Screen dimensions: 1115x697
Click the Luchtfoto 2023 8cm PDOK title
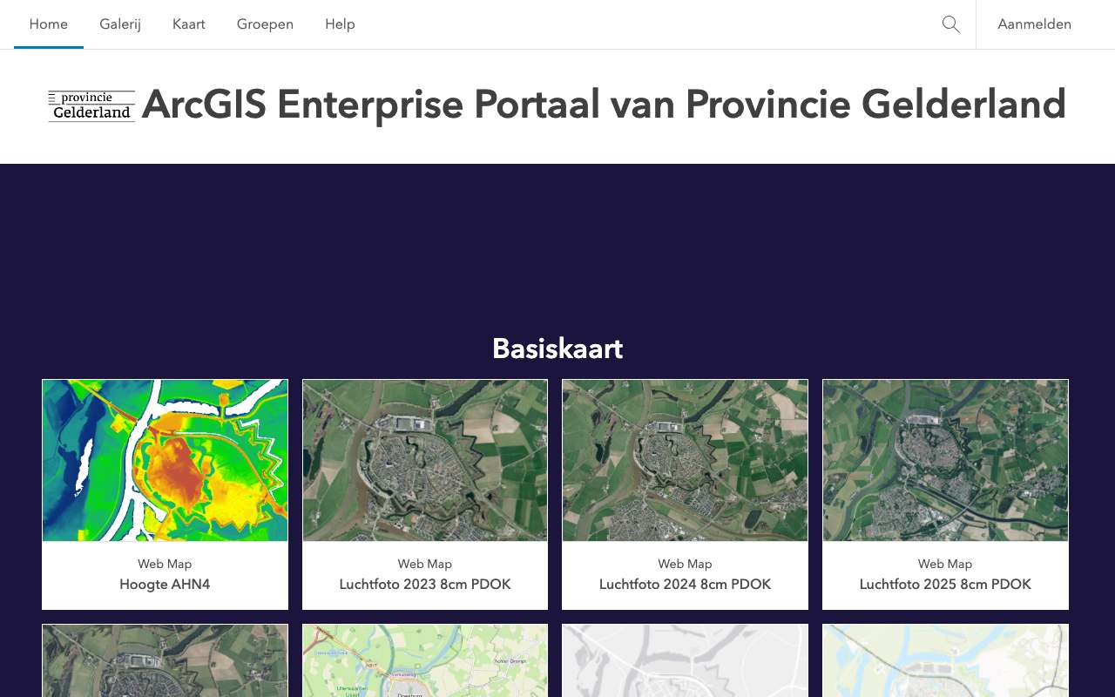click(425, 585)
